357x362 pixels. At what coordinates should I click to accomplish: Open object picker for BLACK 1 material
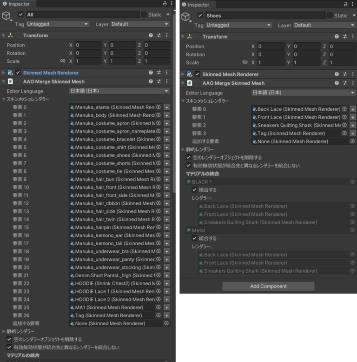coord(352,182)
